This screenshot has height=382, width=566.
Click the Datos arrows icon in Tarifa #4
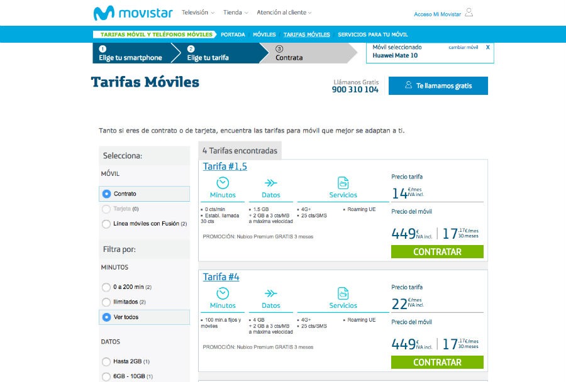(x=270, y=293)
